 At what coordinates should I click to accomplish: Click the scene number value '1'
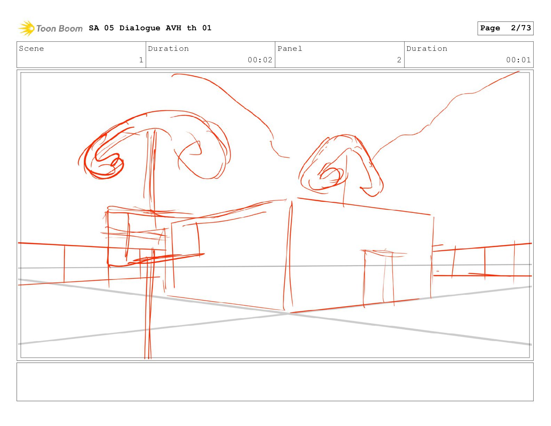coord(141,60)
